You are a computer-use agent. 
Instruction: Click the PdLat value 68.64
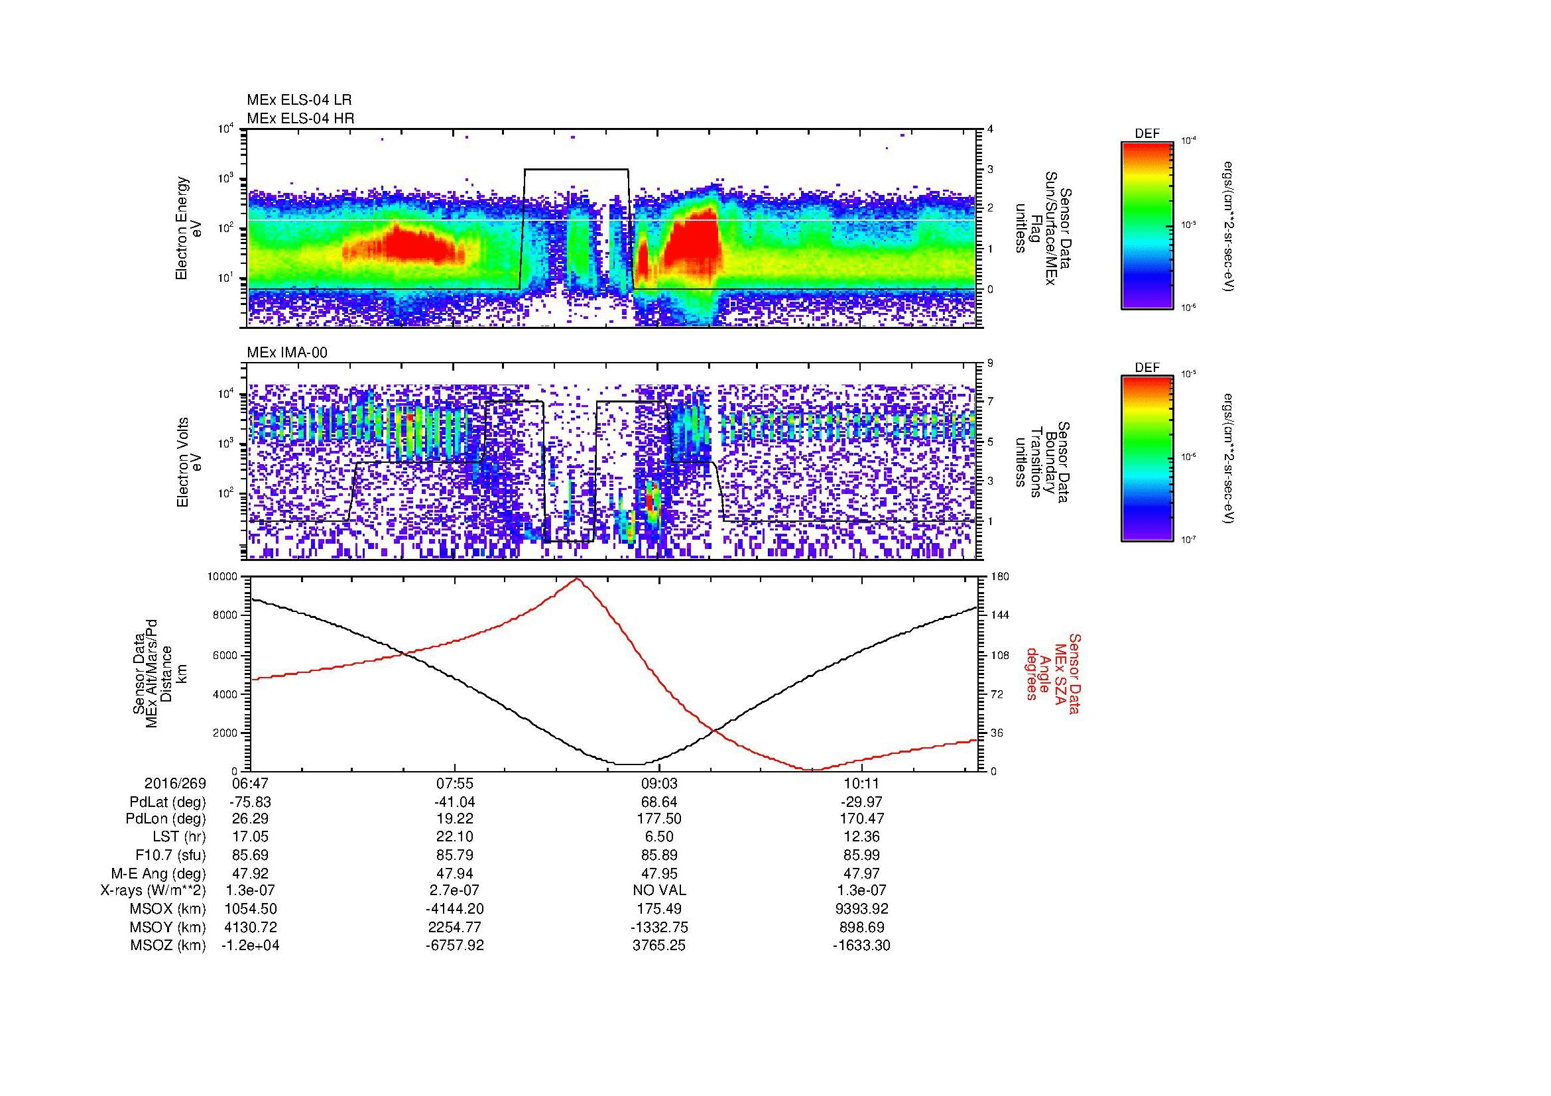(658, 802)
